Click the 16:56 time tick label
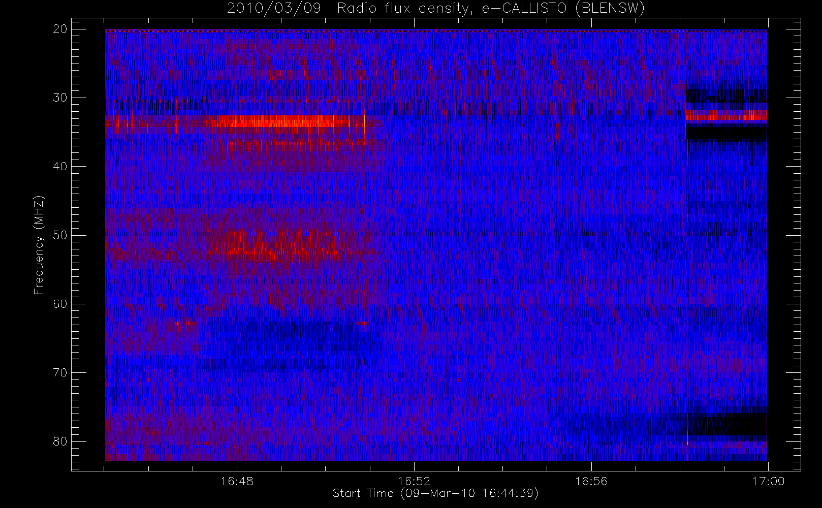The height and width of the screenshot is (508, 822). pos(591,481)
